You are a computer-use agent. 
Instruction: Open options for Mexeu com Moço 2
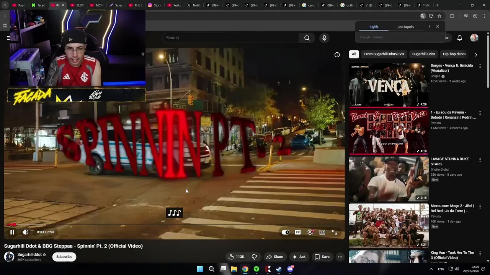[480, 206]
